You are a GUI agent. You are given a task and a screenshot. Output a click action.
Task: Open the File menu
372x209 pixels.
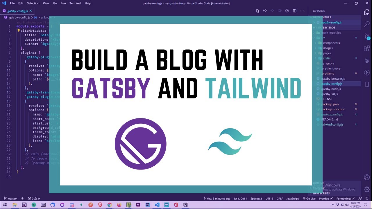pos(12,3)
